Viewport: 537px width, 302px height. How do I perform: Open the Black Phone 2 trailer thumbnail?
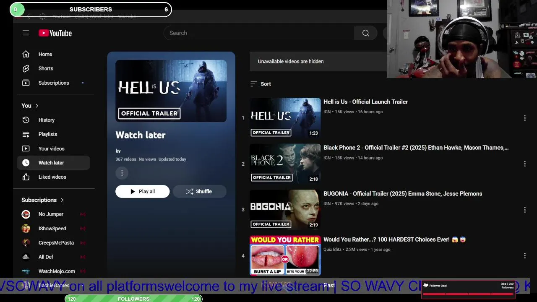click(x=285, y=164)
